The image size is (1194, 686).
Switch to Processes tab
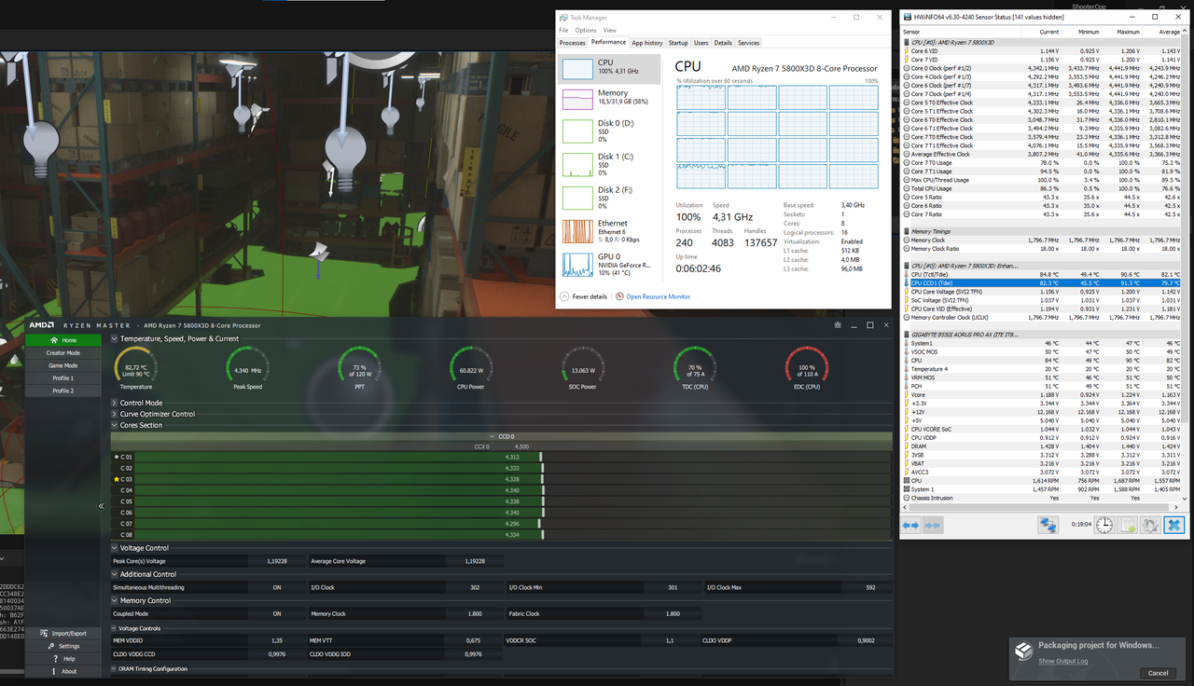click(572, 43)
